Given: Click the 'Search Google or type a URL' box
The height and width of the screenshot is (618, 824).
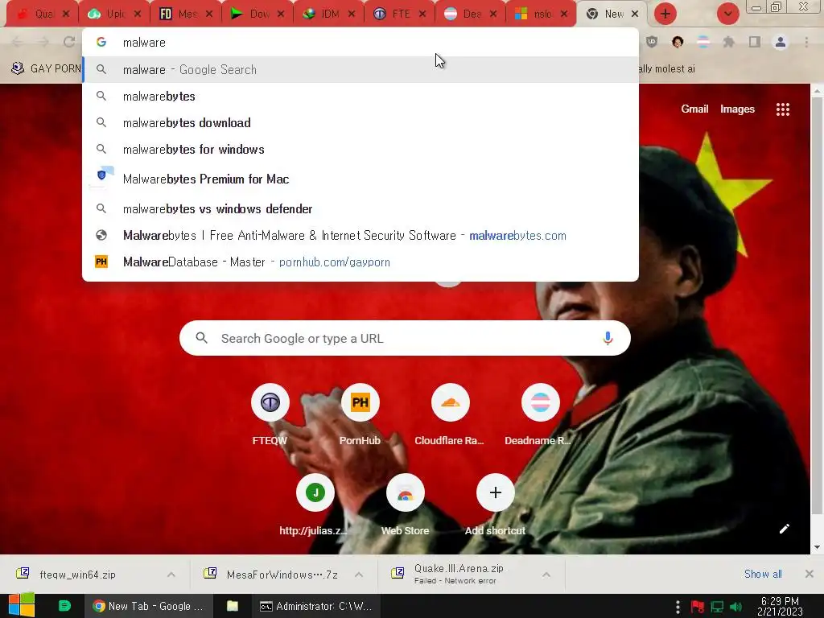Looking at the screenshot, I should pos(405,339).
